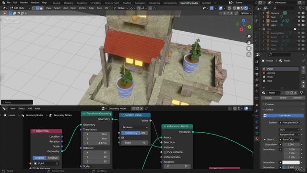307x173 pixels.
Task: Click the Probability 0.700 slider
Action: pyautogui.click(x=135, y=133)
